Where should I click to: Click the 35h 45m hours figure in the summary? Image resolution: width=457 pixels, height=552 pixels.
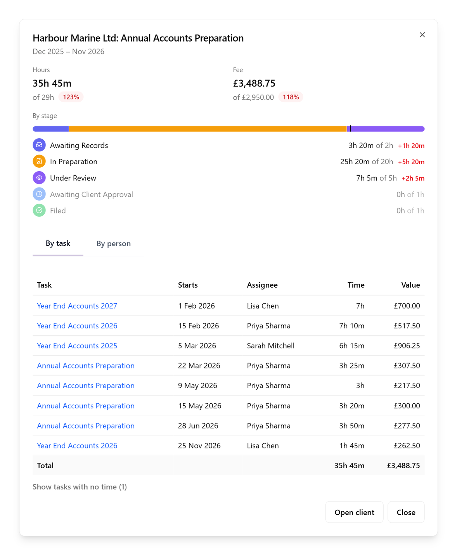tap(52, 83)
